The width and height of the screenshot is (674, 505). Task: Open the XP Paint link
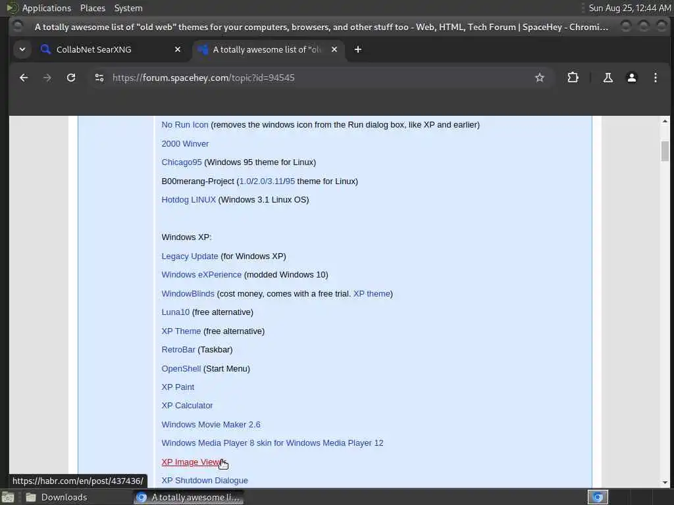click(178, 387)
